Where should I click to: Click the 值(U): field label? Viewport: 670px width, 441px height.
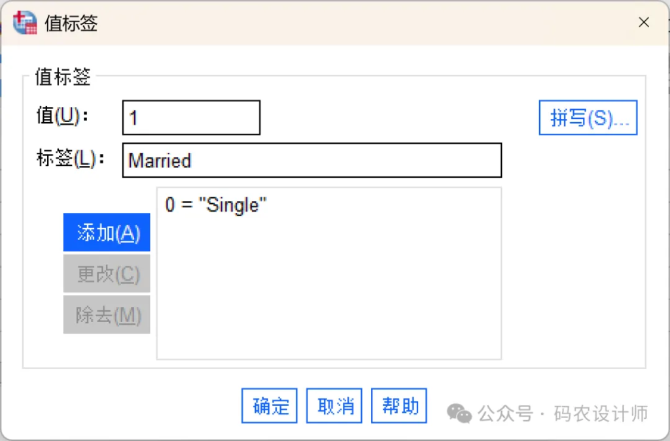[62, 116]
